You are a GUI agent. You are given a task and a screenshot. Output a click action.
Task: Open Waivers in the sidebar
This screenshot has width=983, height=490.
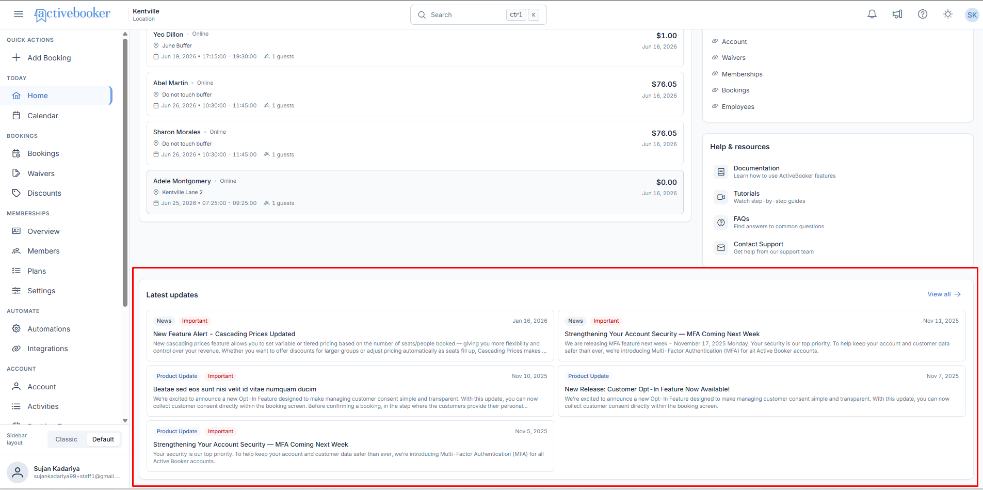click(x=56, y=173)
